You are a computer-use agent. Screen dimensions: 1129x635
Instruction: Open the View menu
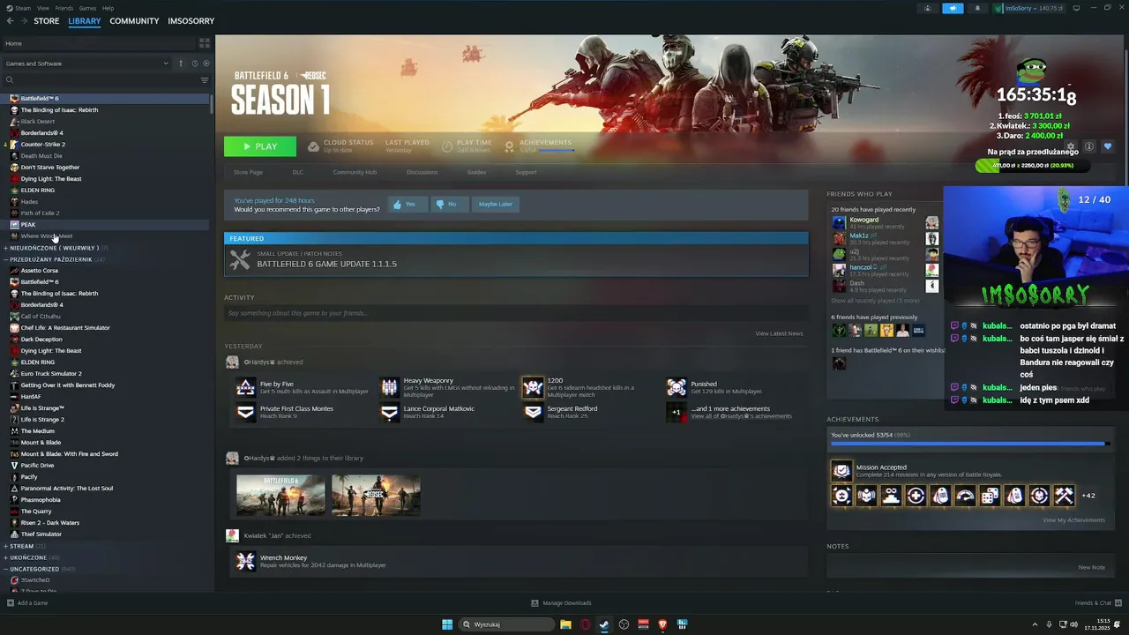coord(43,8)
